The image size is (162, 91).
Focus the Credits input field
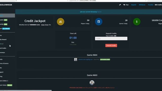111,39
